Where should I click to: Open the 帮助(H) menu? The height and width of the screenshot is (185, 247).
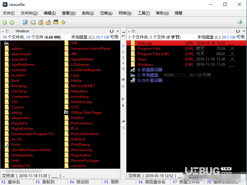point(162,13)
